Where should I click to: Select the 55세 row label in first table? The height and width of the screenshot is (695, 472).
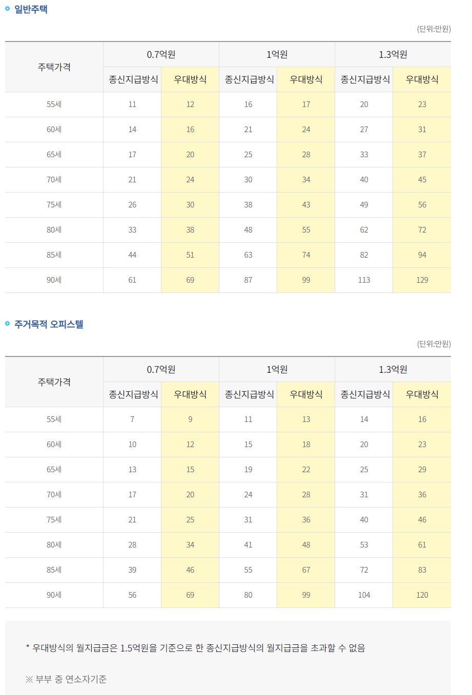tap(54, 104)
